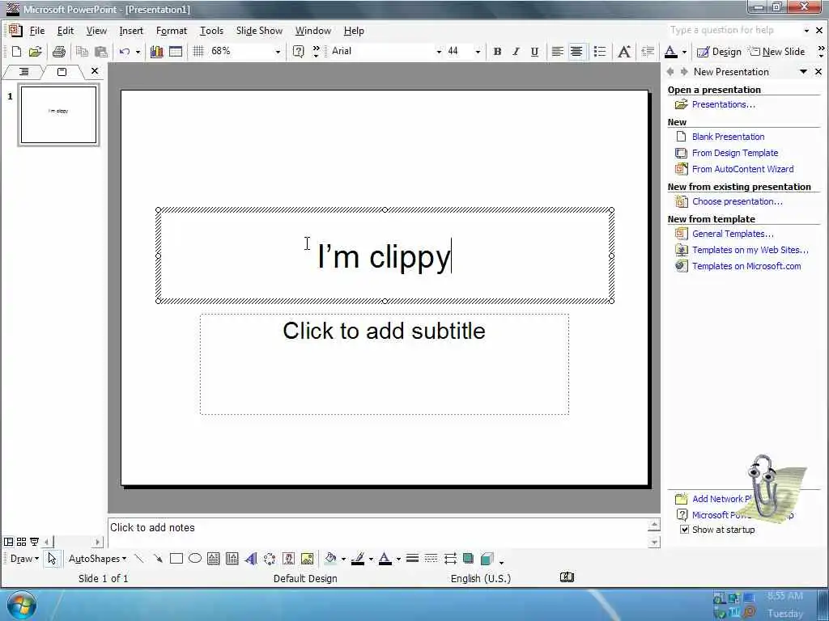This screenshot has height=621, width=829.
Task: Open Slide Design pane with Design button
Action: [719, 51]
